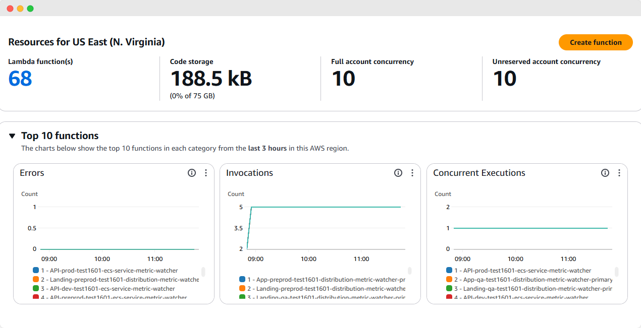Click the Full account concurrency value 10
The width and height of the screenshot is (641, 328).
343,79
